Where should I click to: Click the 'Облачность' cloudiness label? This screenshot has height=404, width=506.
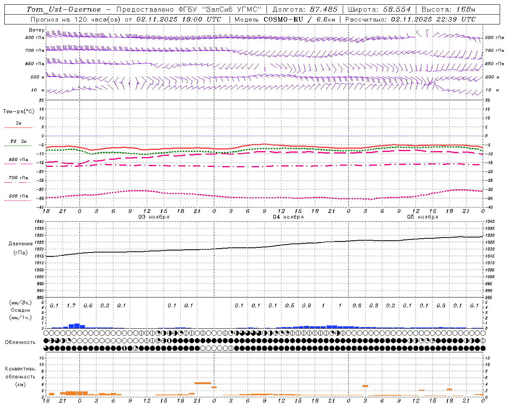click(x=20, y=342)
